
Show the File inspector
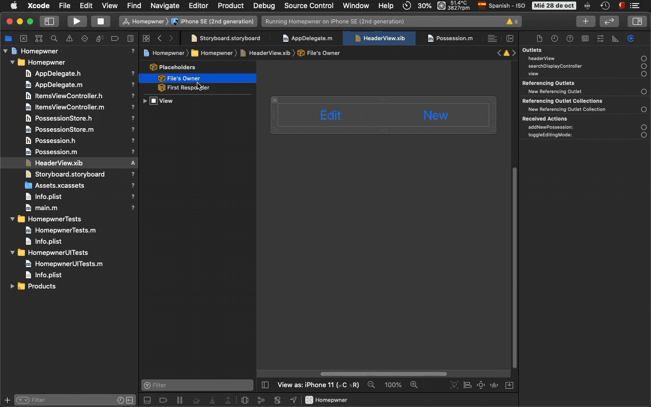(x=540, y=39)
